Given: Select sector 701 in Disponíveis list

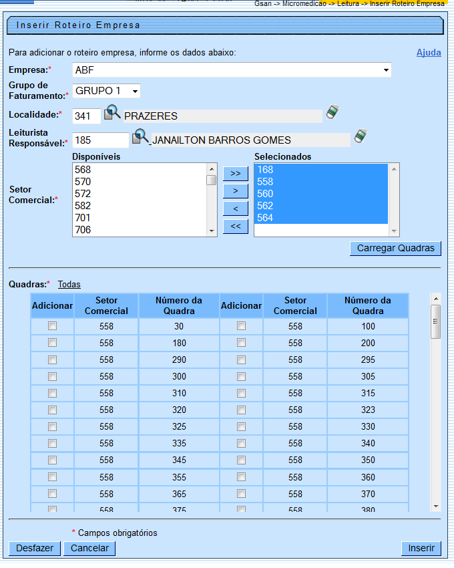Looking at the screenshot, I should (x=83, y=218).
